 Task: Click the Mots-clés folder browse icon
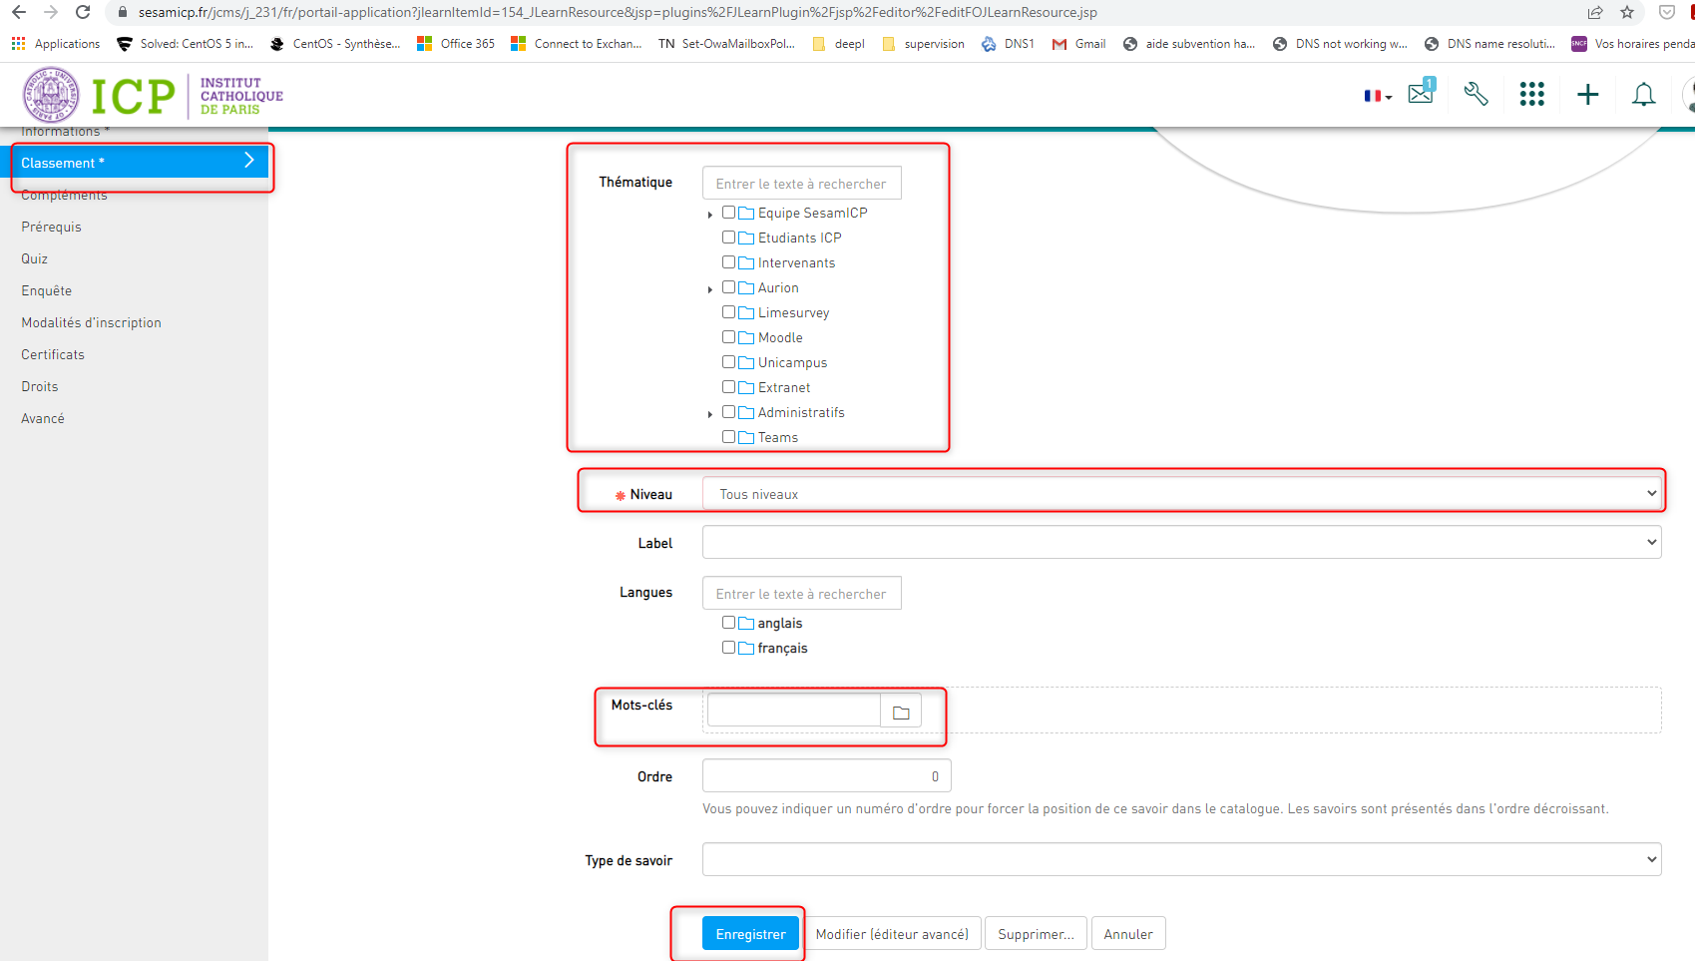[901, 712]
